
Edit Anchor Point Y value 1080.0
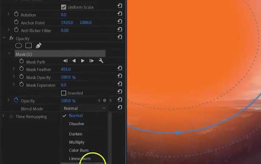pyautogui.click(x=85, y=22)
